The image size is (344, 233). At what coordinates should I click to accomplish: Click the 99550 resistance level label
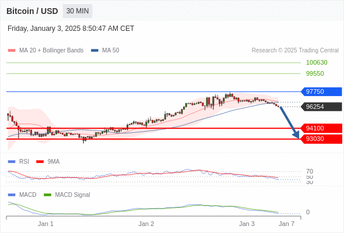coord(315,73)
